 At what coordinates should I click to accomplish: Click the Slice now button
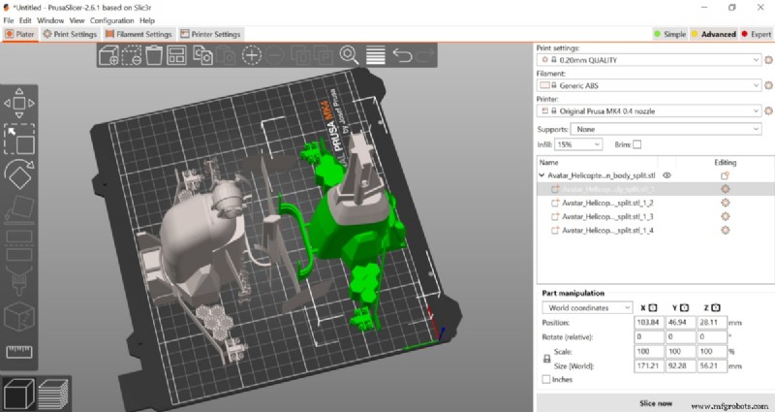pyautogui.click(x=656, y=403)
